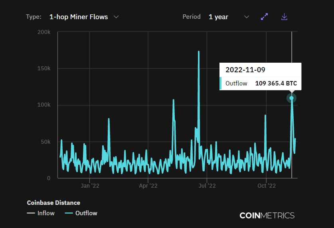Expand chart to fullscreen with arrows icon
The image size is (334, 228).
click(x=264, y=17)
